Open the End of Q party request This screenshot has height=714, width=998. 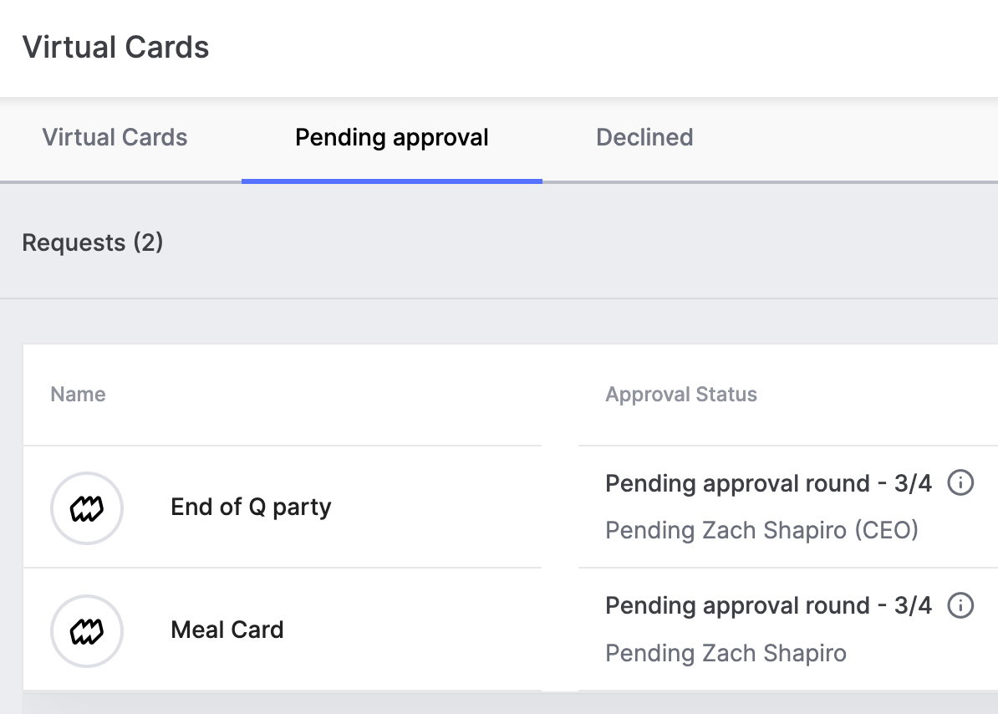coord(251,507)
